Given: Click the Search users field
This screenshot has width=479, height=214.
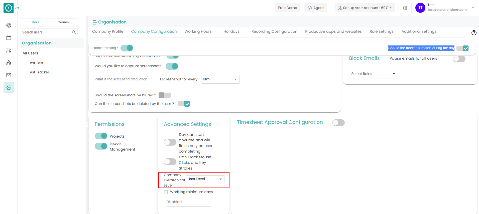Looking at the screenshot, I should (49, 32).
